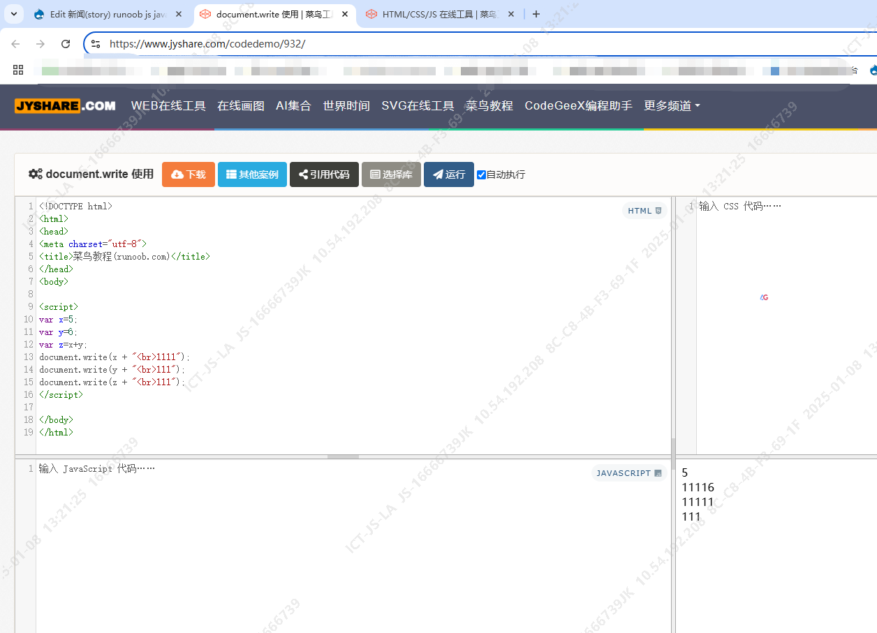The width and height of the screenshot is (877, 633).
Task: Open the WEB在线工具 menu item
Action: click(168, 106)
